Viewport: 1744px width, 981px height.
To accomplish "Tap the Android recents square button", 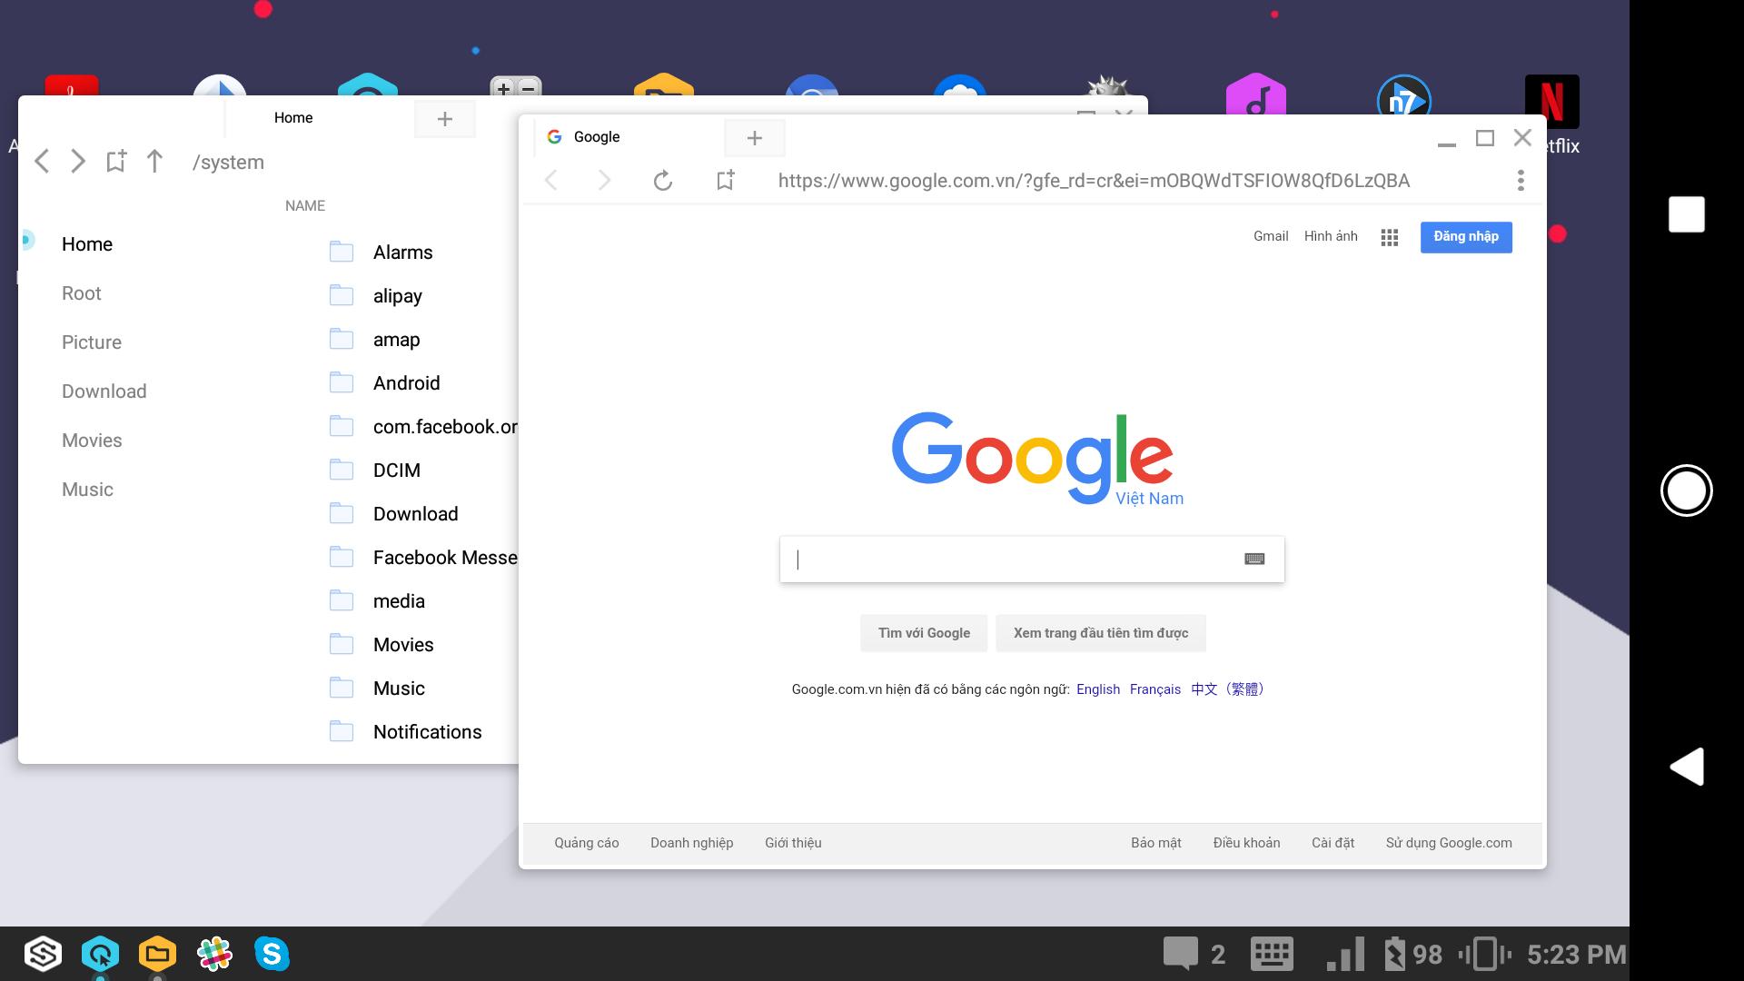I will [x=1687, y=214].
